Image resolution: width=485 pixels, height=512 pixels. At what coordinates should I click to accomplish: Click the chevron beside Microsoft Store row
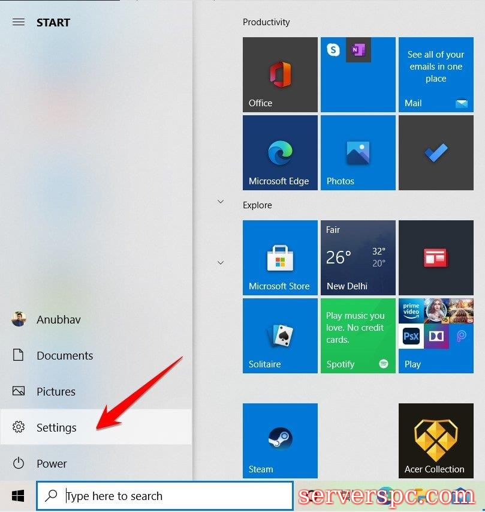click(221, 262)
